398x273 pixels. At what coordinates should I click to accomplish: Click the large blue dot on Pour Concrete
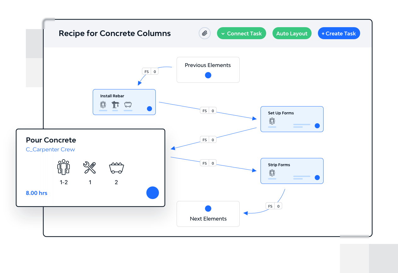coord(153,193)
